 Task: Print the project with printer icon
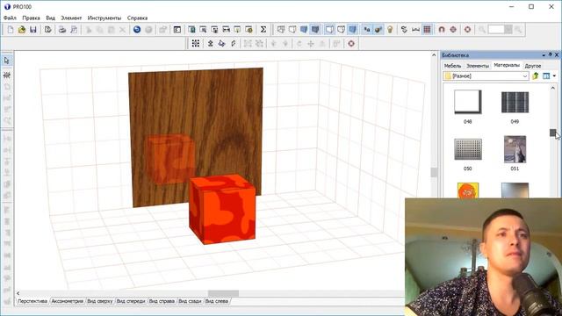tap(62, 30)
